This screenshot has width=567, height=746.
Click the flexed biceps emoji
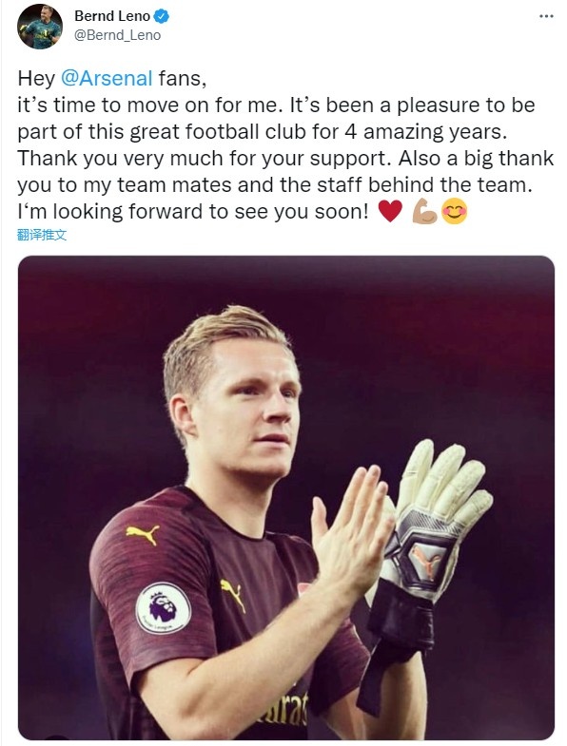click(424, 211)
